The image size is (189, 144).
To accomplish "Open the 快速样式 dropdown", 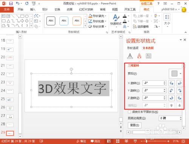I will pos(116,21).
